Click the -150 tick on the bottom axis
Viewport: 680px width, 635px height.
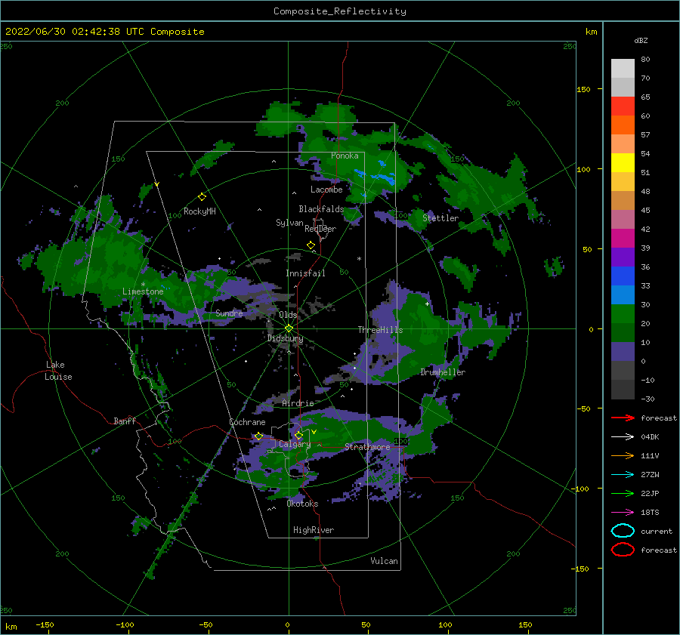click(45, 624)
